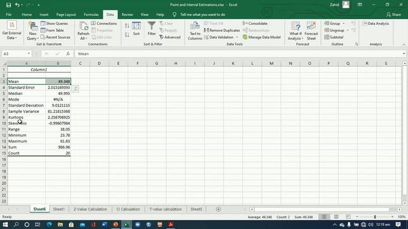
Task: Open taskbar search
Action: pos(16,225)
